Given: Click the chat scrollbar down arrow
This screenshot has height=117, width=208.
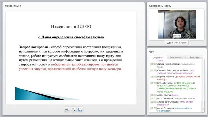Looking at the screenshot, I should coord(203,111).
